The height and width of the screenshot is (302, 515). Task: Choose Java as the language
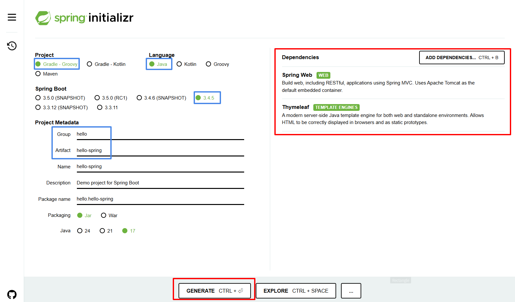(158, 64)
